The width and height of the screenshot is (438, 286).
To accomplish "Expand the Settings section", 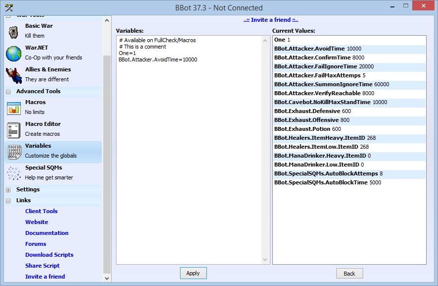I will pos(8,190).
